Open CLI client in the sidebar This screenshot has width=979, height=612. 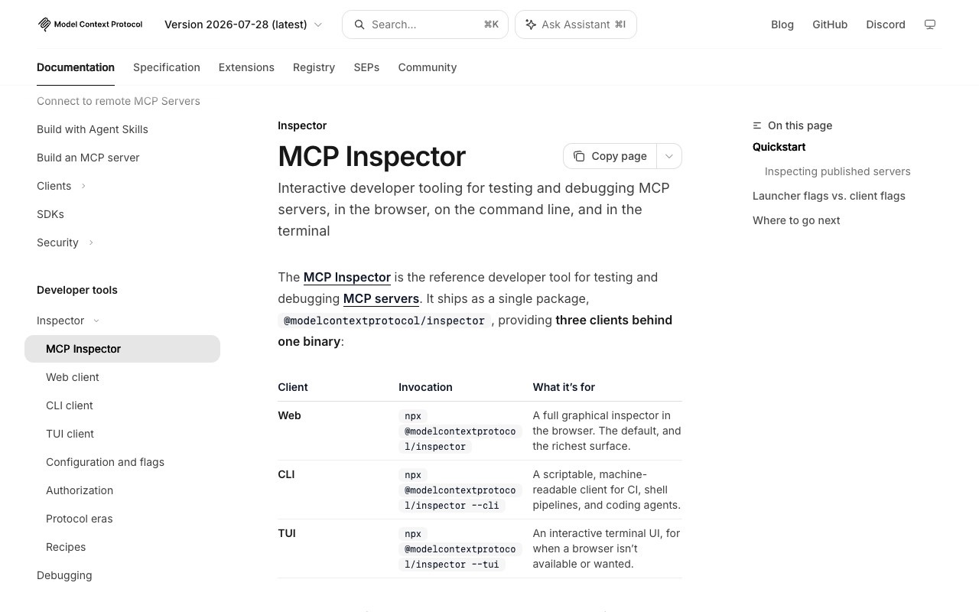[122, 405]
